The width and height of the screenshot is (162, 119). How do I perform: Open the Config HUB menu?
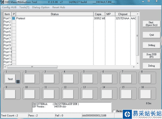(x=9, y=7)
